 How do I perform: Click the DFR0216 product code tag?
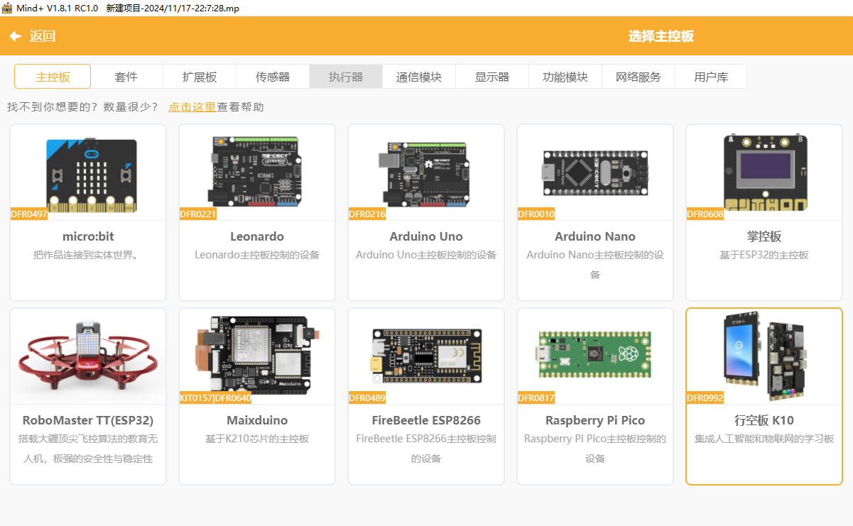[367, 214]
